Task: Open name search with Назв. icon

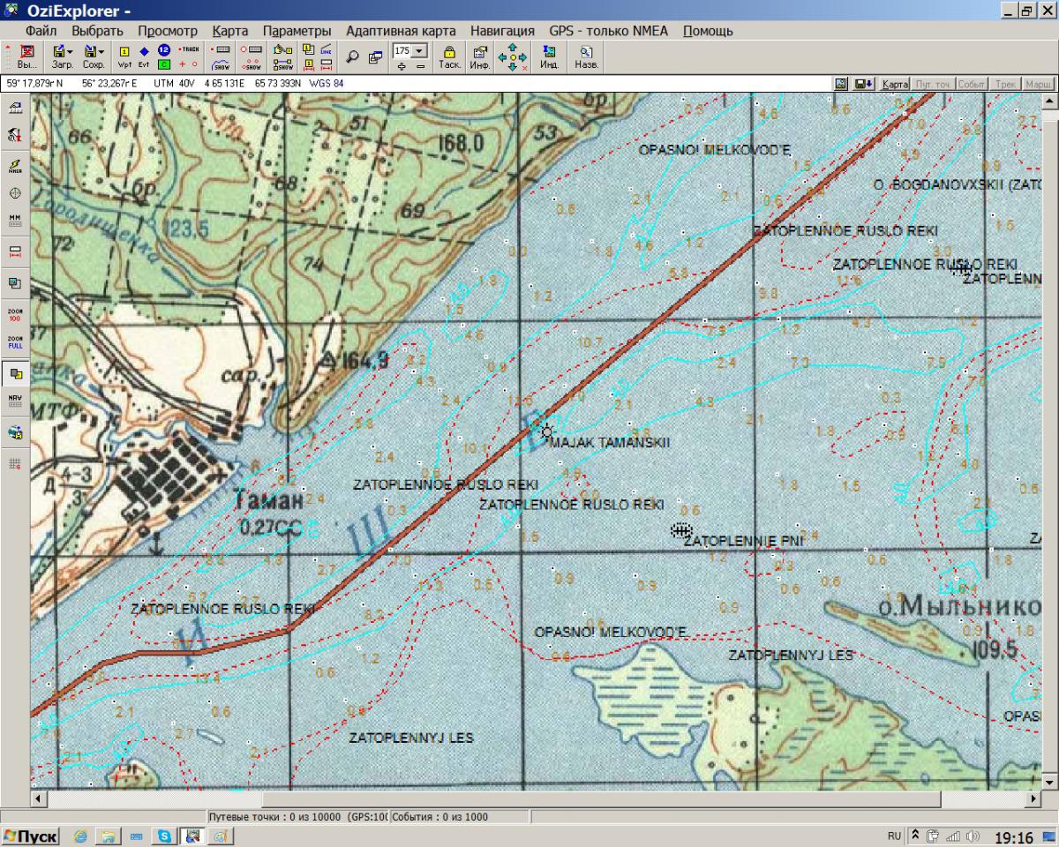Action: coord(586,57)
